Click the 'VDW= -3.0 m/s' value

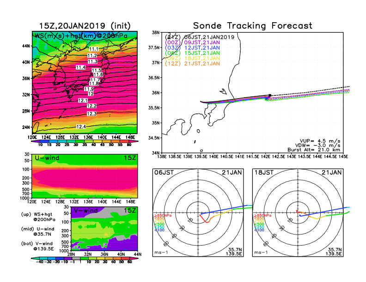317,146
